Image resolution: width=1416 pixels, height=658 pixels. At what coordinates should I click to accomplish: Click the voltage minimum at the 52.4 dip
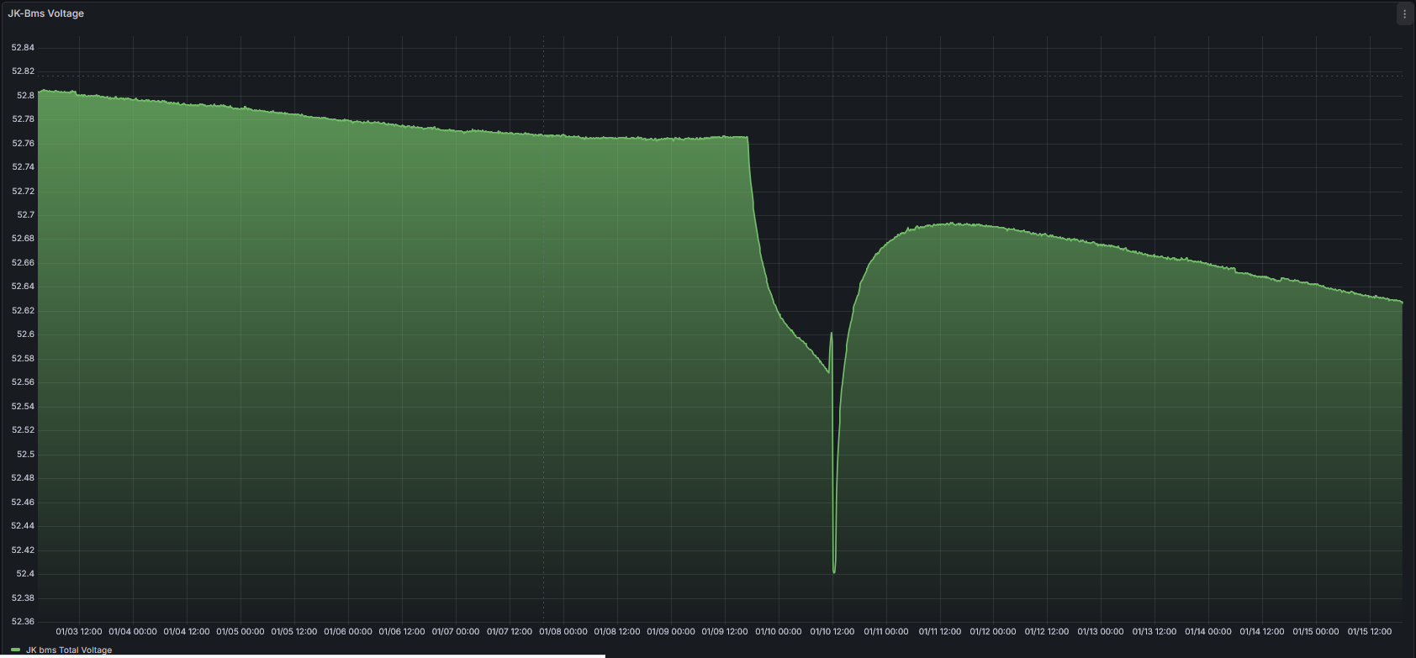point(834,572)
